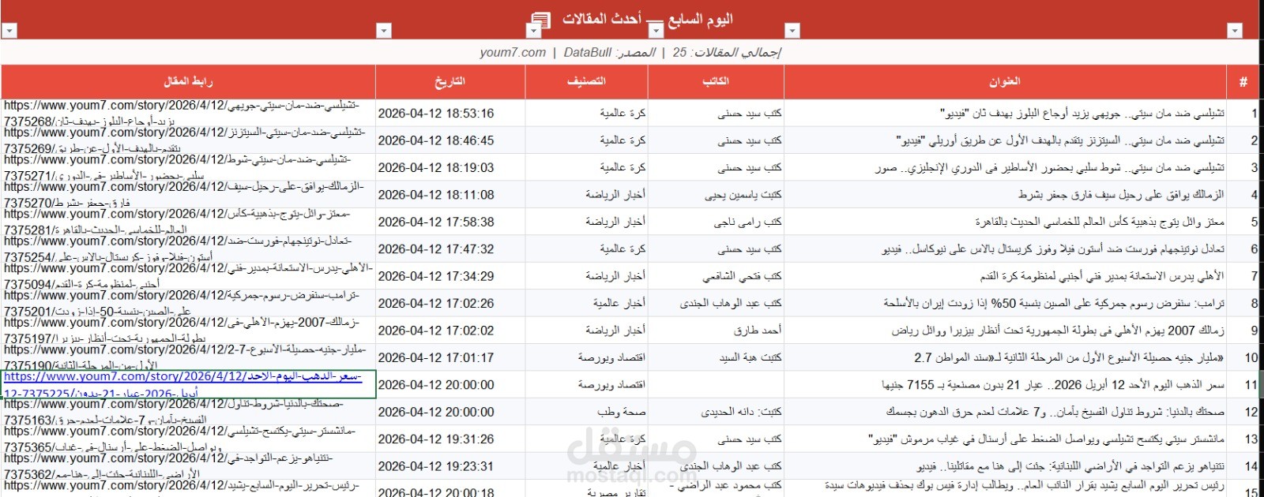Select the URL cell ending in 7375270
Image resolution: width=1264 pixels, height=497 pixels.
tap(188, 195)
